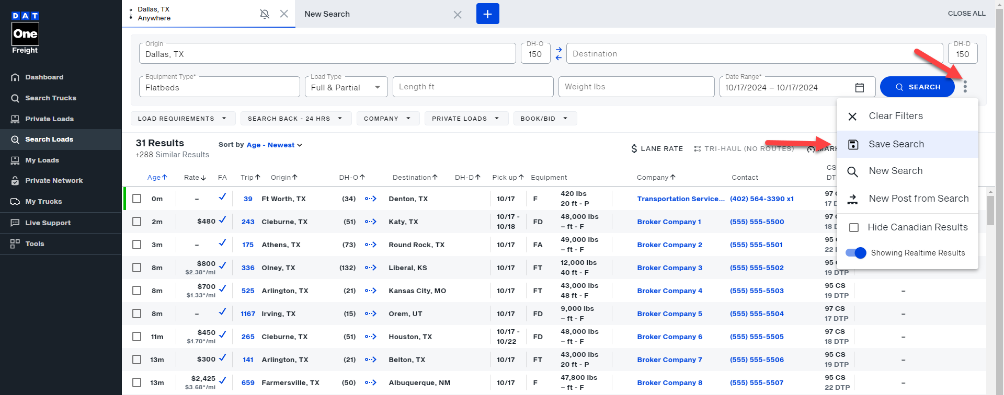The height and width of the screenshot is (395, 1004).
Task: Open Search Trucks in sidebar
Action: point(51,98)
